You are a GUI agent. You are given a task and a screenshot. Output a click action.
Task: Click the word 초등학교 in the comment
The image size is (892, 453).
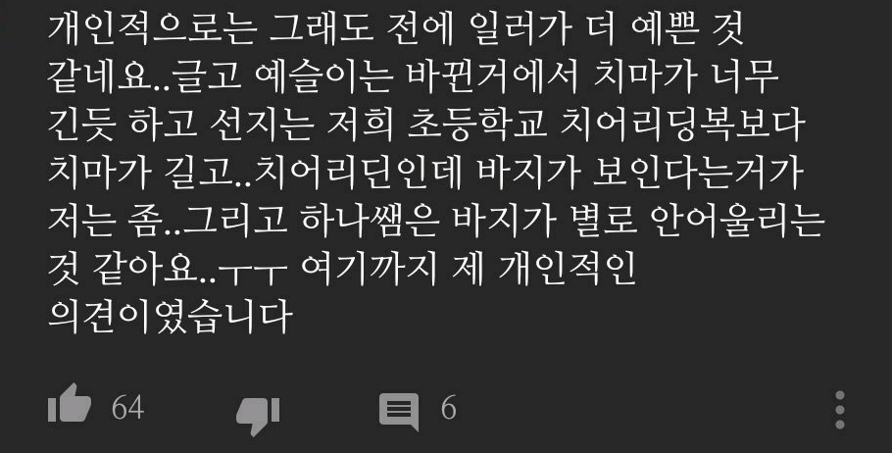[x=477, y=125]
